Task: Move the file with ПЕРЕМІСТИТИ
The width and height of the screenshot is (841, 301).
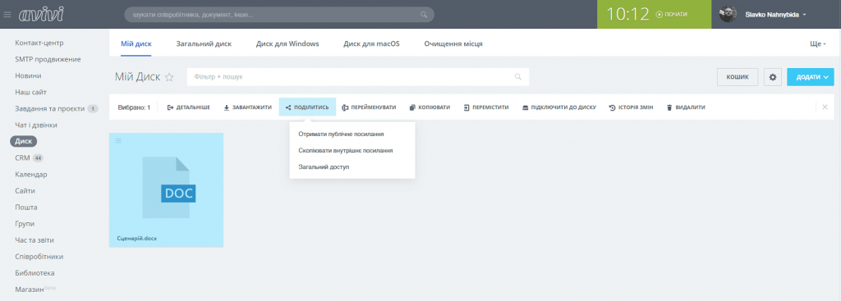Action: click(x=486, y=107)
